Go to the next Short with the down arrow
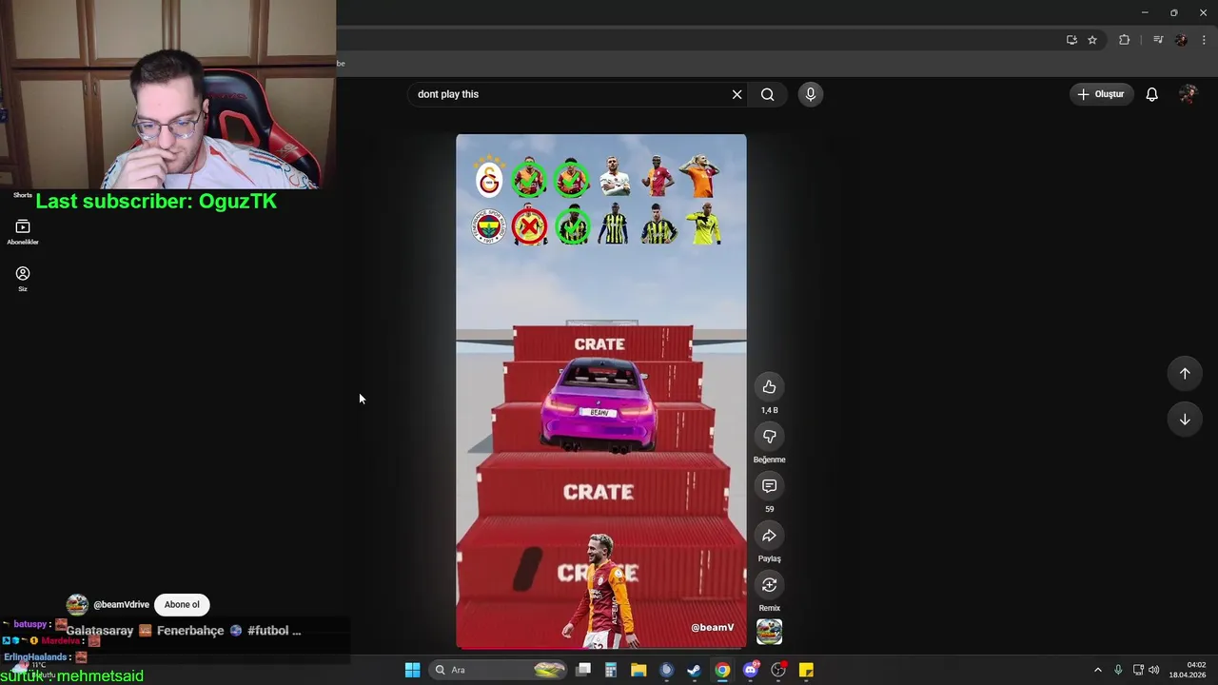The width and height of the screenshot is (1218, 685). [x=1185, y=420]
